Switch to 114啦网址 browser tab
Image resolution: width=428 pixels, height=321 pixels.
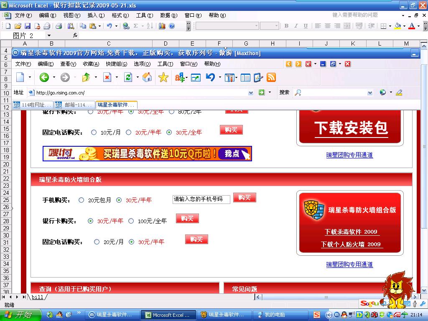[x=33, y=105]
